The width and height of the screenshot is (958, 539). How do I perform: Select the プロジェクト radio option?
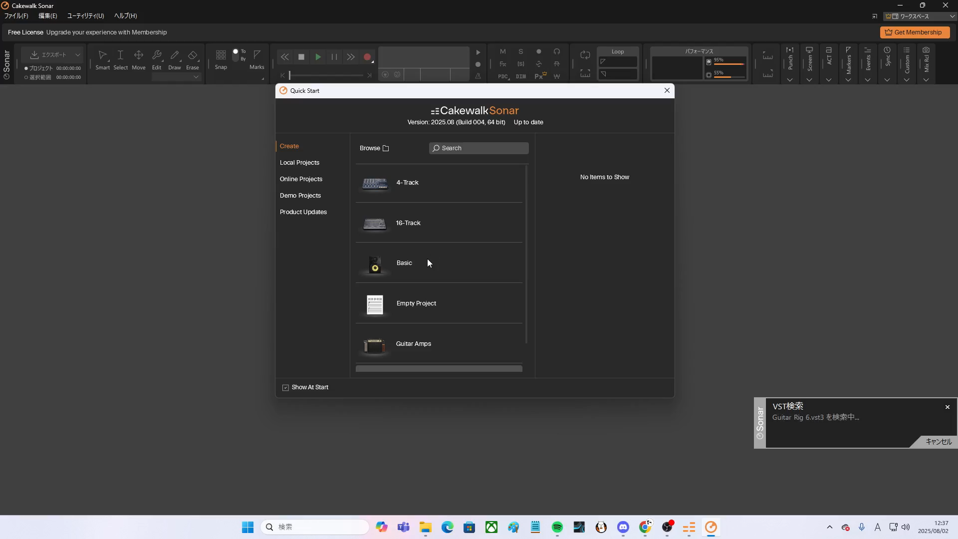tap(26, 68)
